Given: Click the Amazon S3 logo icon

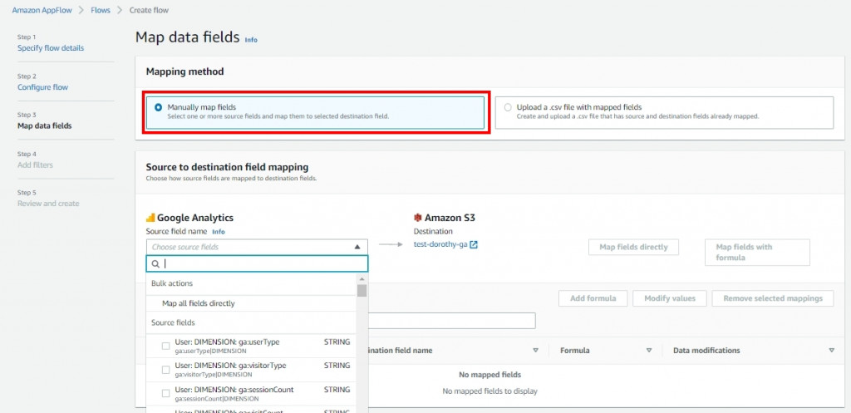Looking at the screenshot, I should pos(417,218).
